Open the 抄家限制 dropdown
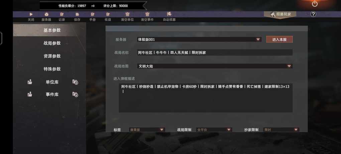Image resolution: width=341 pixels, height=154 pixels. [281, 130]
